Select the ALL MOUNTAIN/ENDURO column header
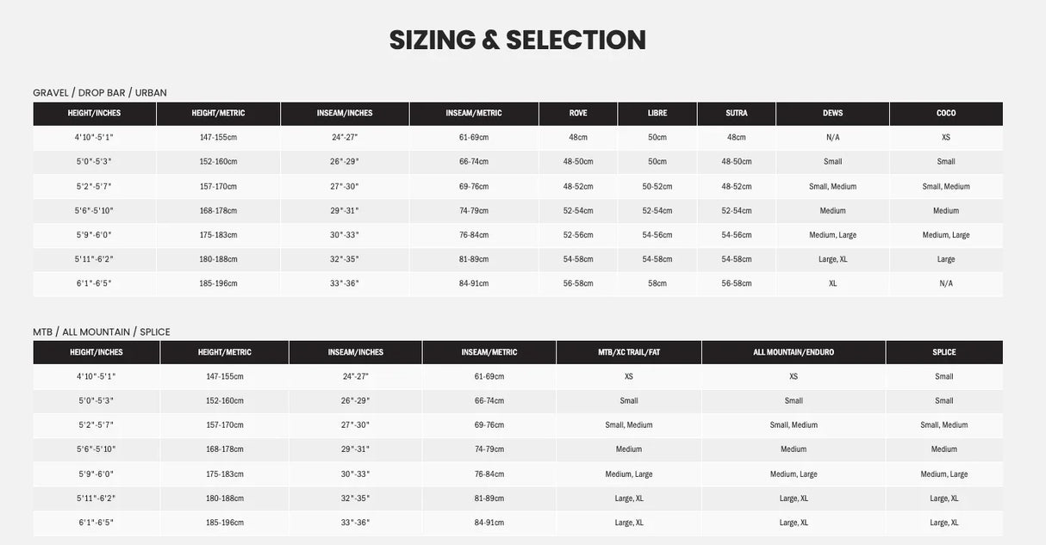Image resolution: width=1046 pixels, height=545 pixels. pos(794,352)
